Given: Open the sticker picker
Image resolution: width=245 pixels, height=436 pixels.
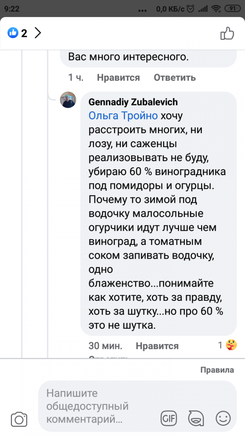Looking at the screenshot, I should [x=196, y=419].
